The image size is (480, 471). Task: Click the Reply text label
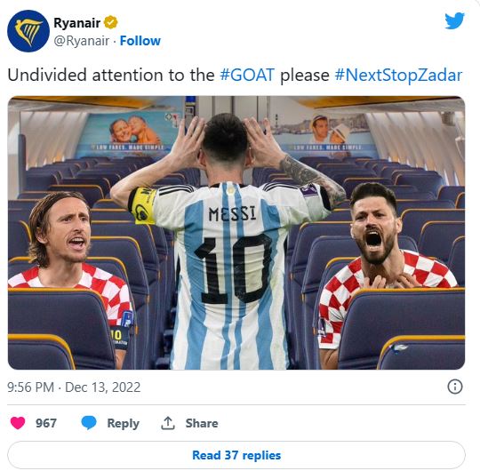123,424
